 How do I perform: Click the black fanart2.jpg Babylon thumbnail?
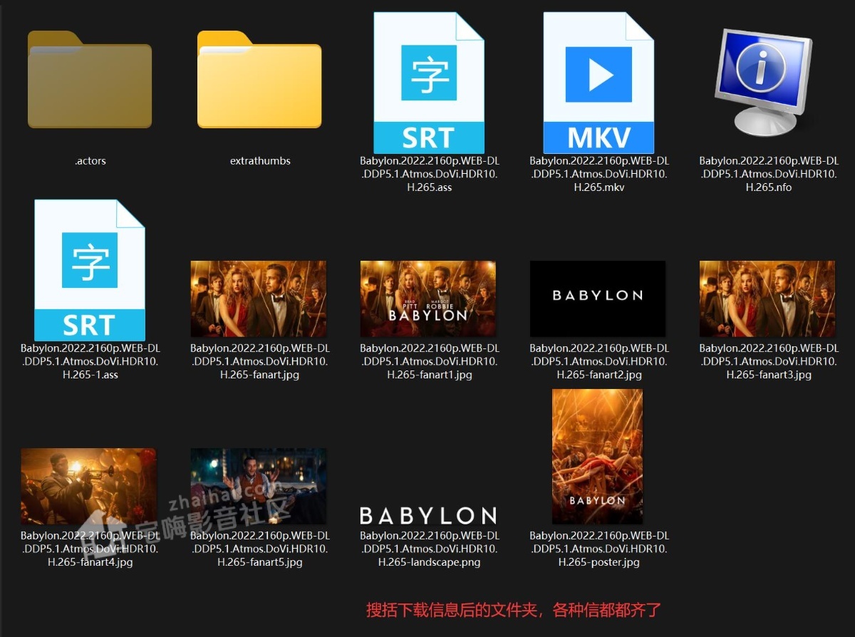[598, 299]
